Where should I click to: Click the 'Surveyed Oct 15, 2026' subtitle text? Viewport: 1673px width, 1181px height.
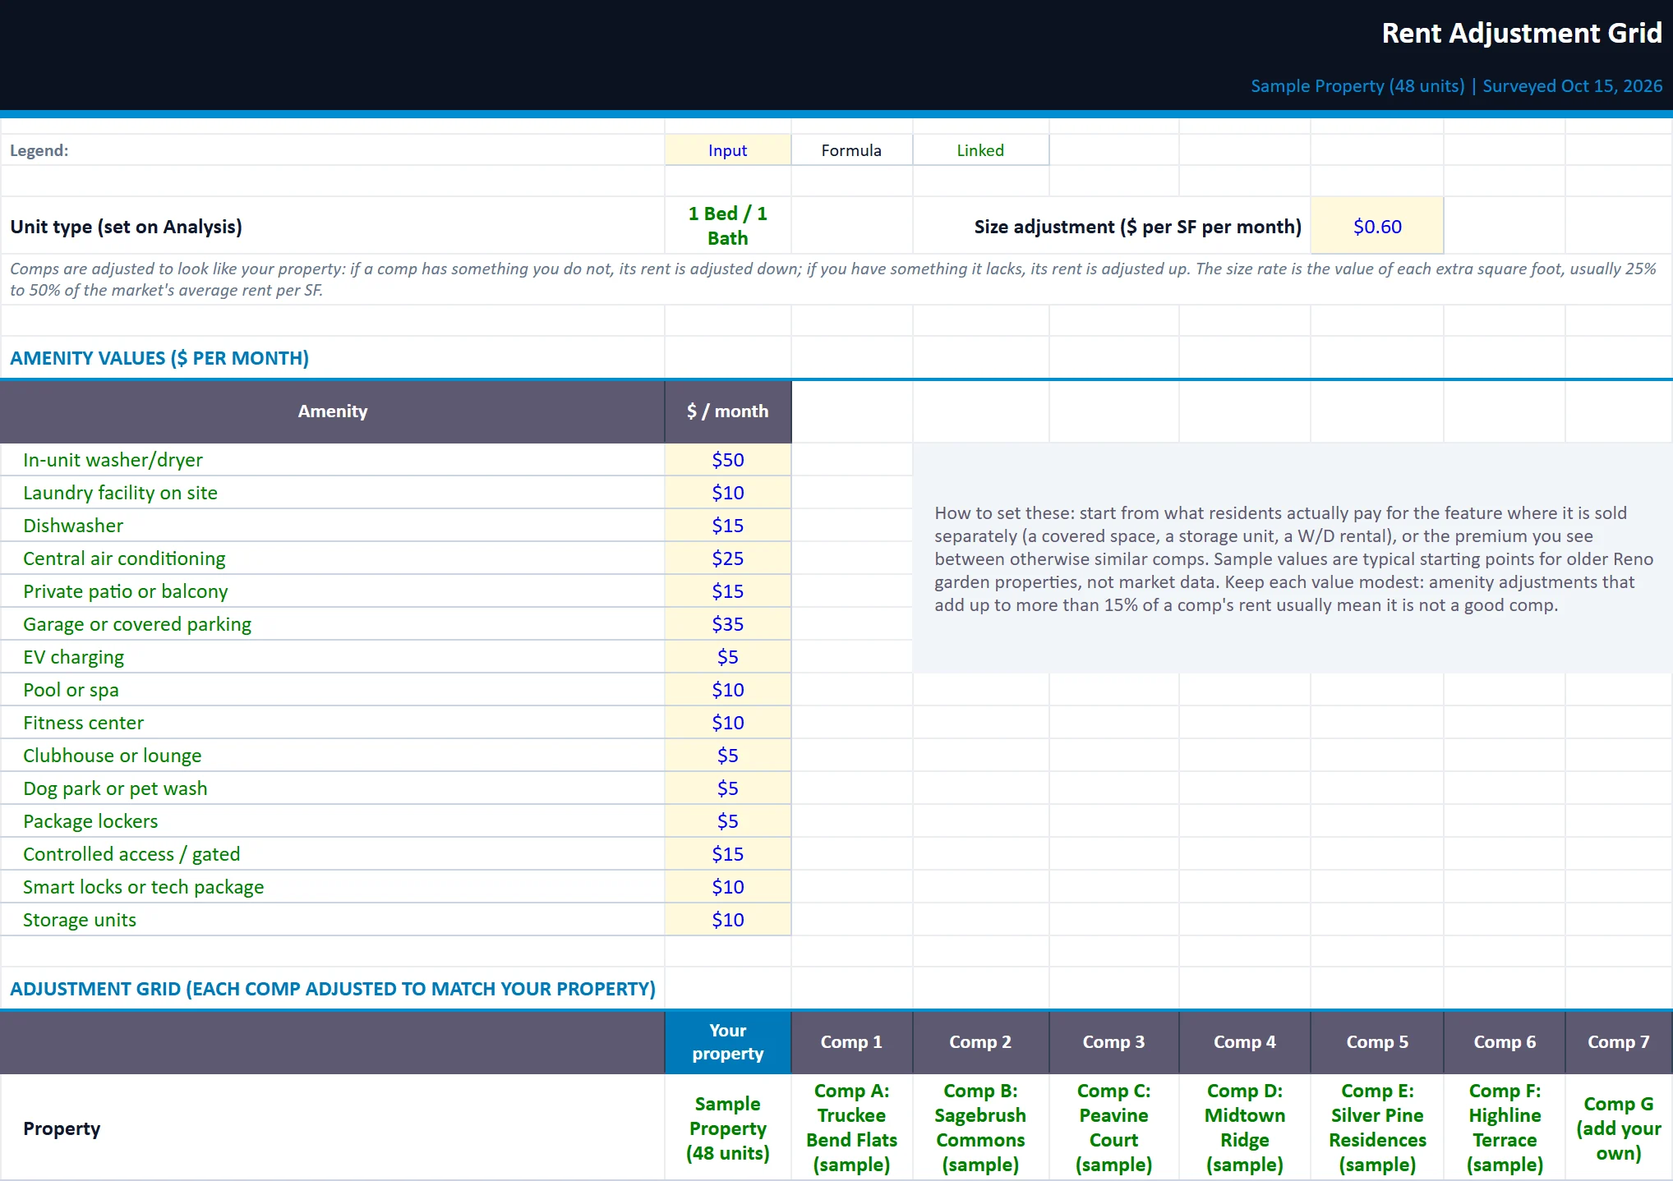click(1572, 85)
